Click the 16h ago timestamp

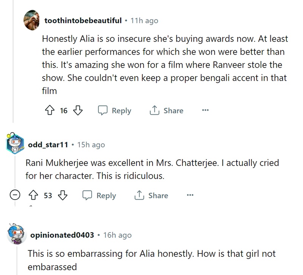coord(117,235)
